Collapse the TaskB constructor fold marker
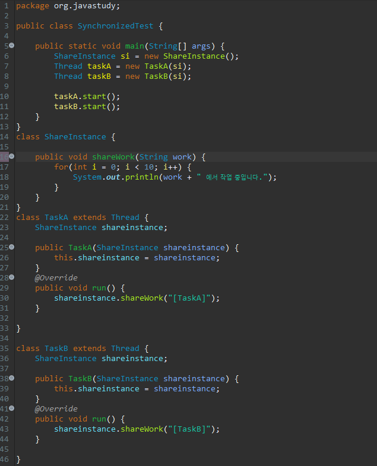 (x=11, y=378)
